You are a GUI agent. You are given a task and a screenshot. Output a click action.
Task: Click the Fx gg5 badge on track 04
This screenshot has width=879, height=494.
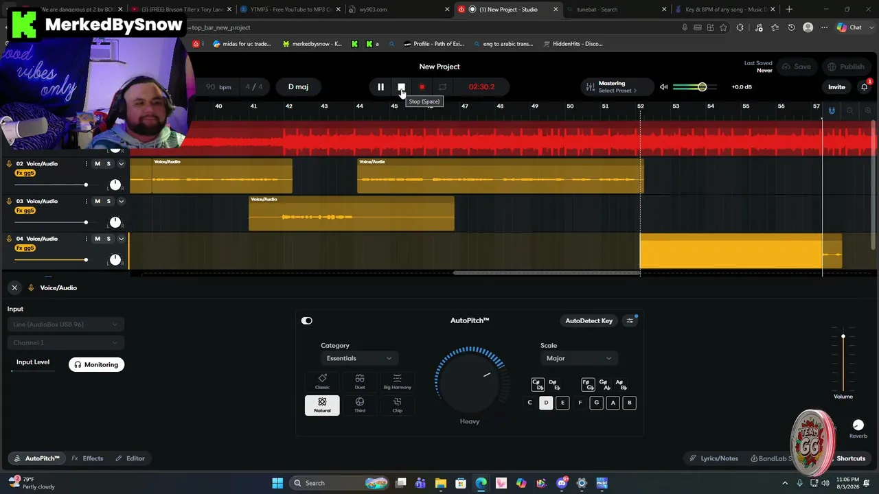(x=25, y=248)
